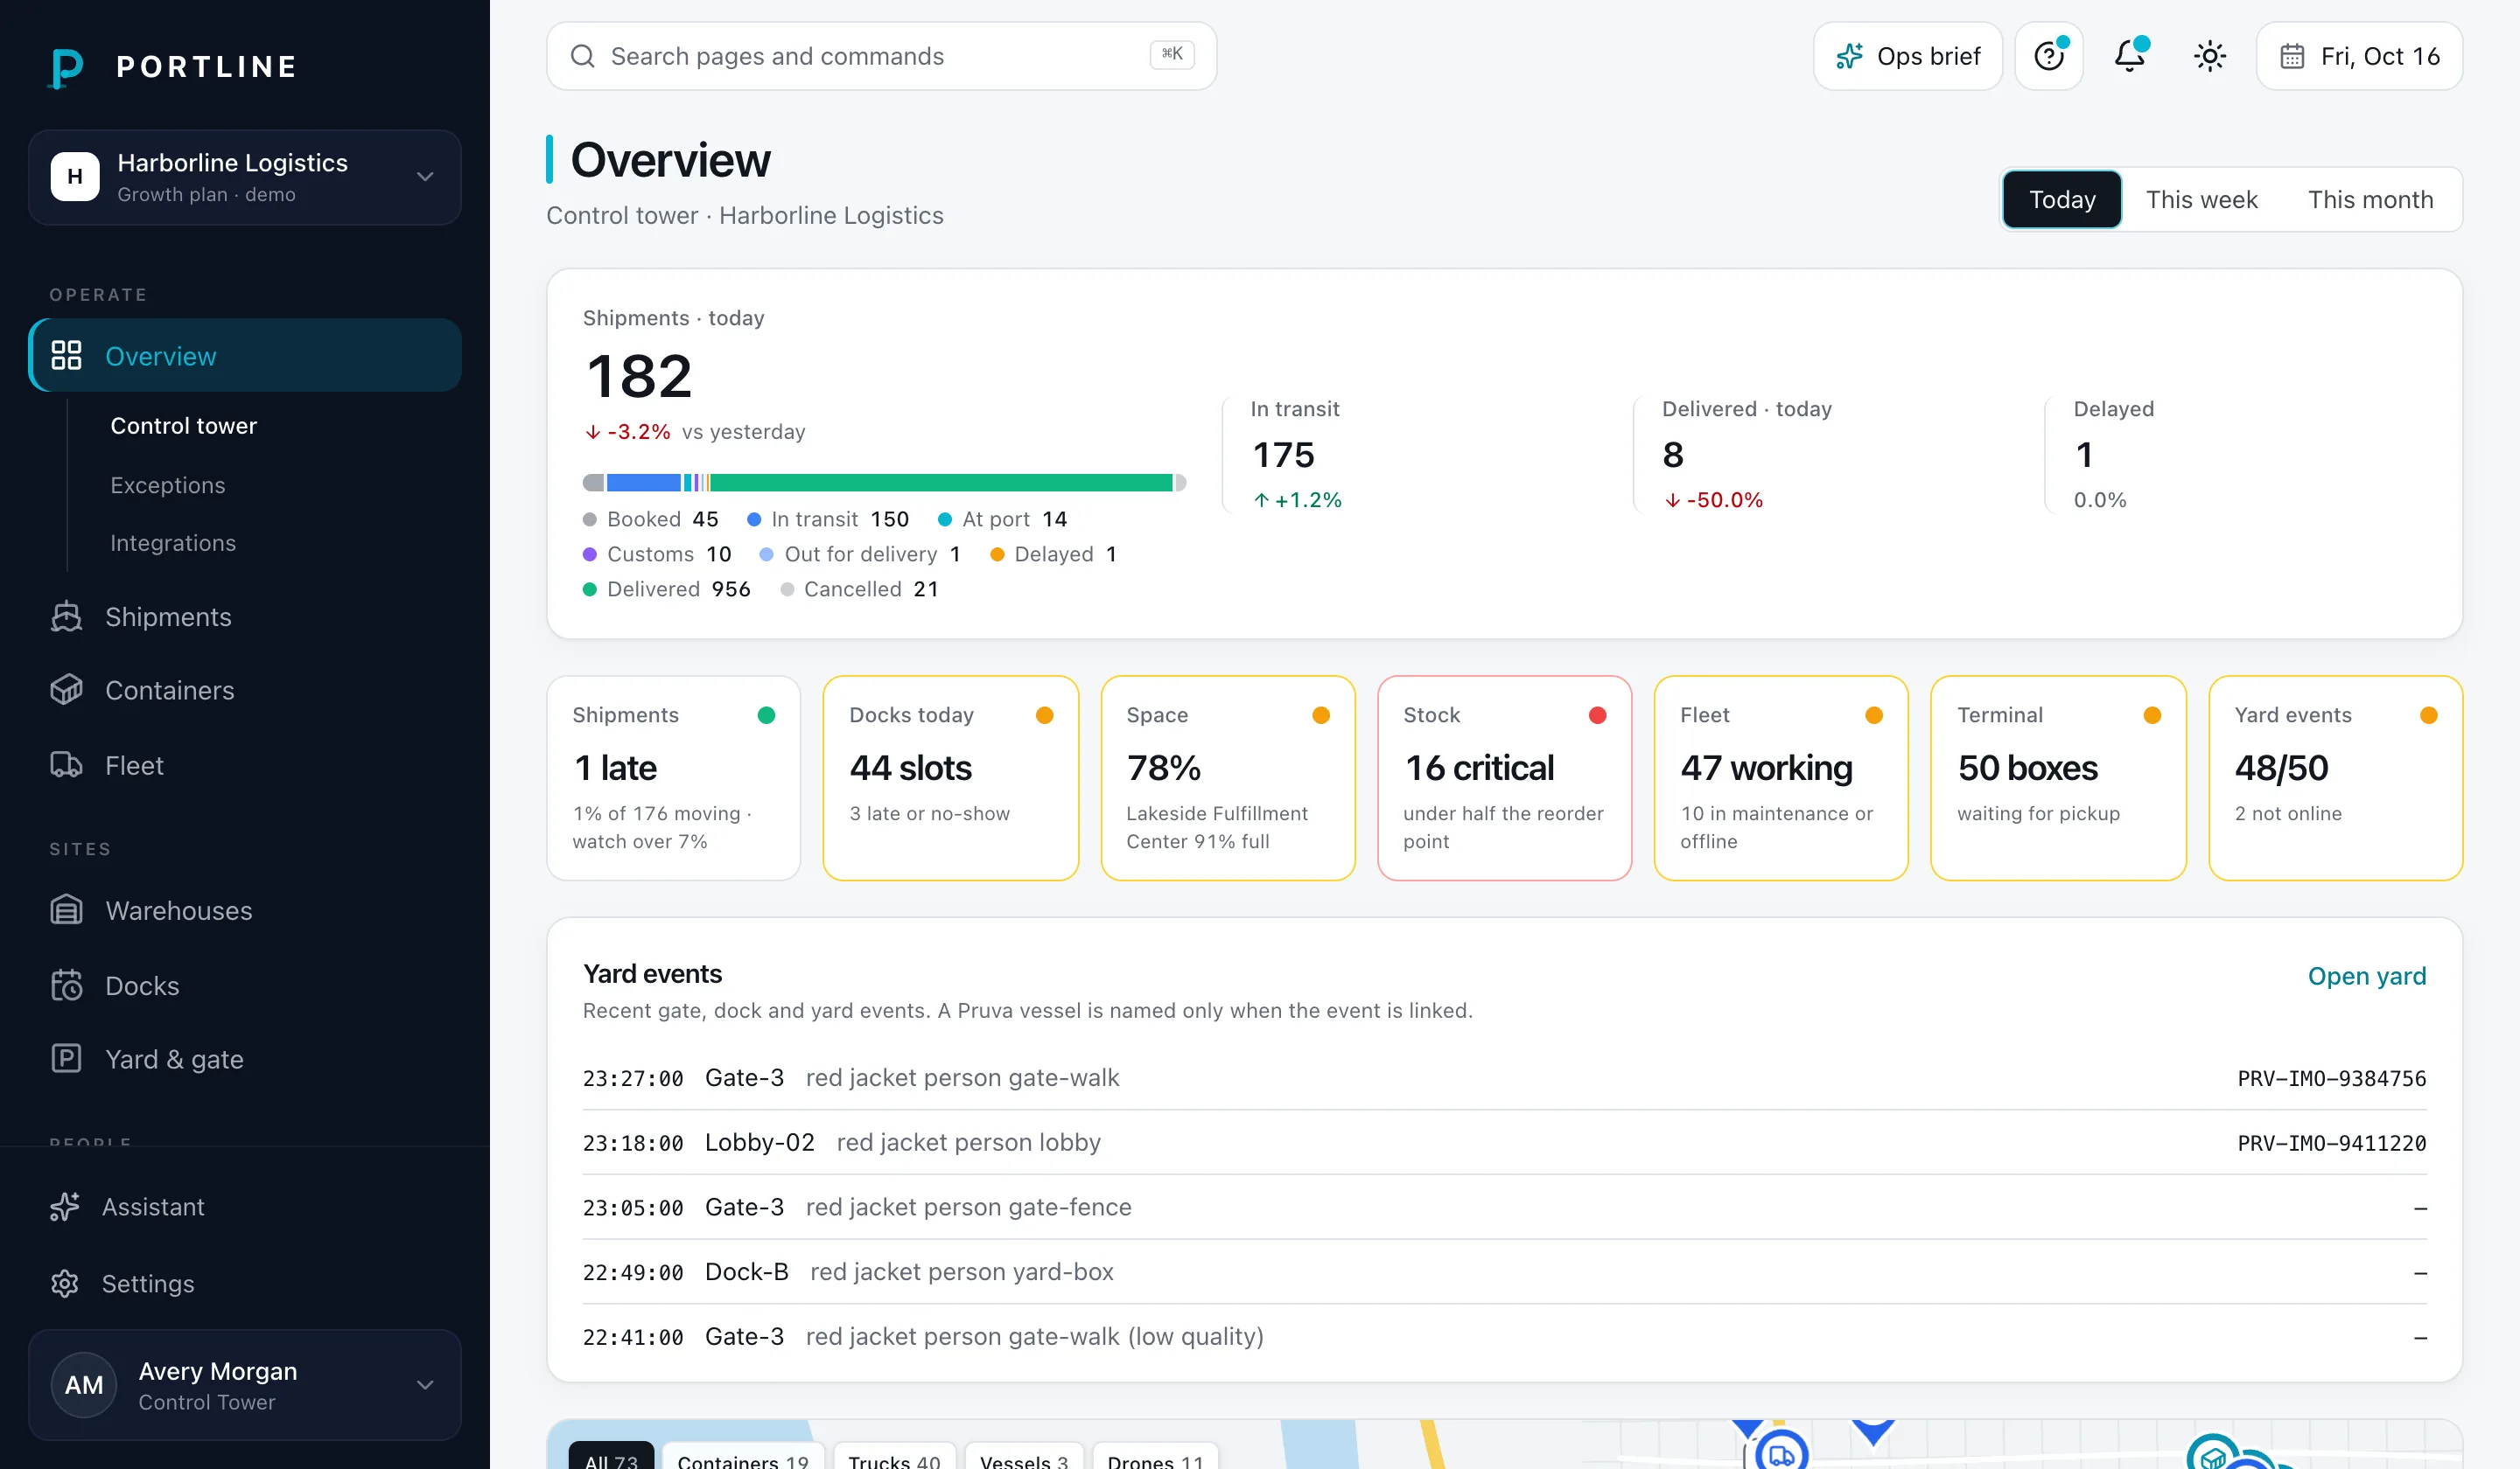Follow the Open yard link
The width and height of the screenshot is (2520, 1469).
pyautogui.click(x=2366, y=975)
